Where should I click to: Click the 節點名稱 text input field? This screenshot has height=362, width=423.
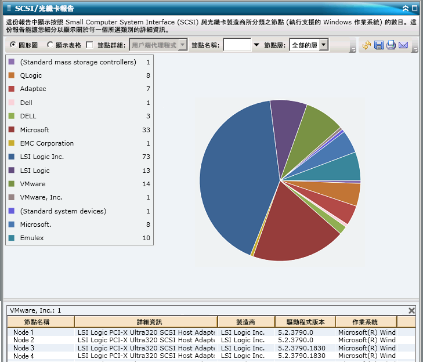237,45
